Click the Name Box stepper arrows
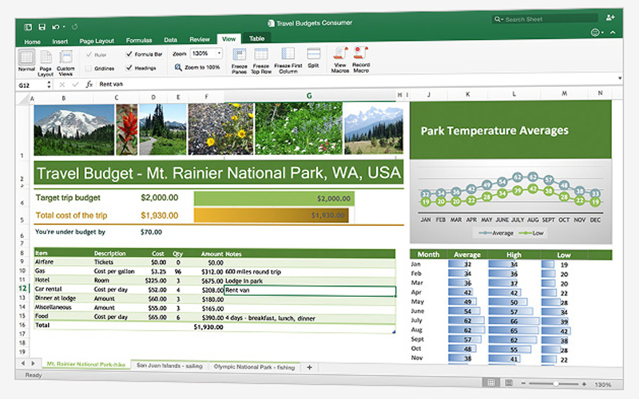Image resolution: width=639 pixels, height=399 pixels. pos(49,85)
